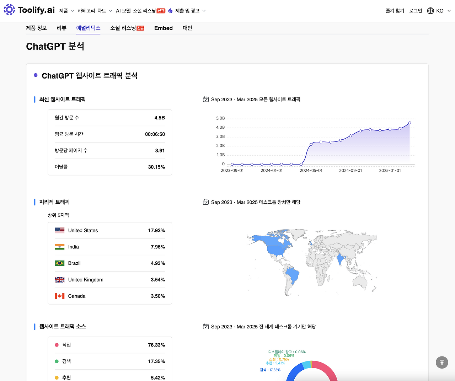The height and width of the screenshot is (381, 455).
Task: Click the scroll-to-top arrow icon
Action: coord(442,362)
